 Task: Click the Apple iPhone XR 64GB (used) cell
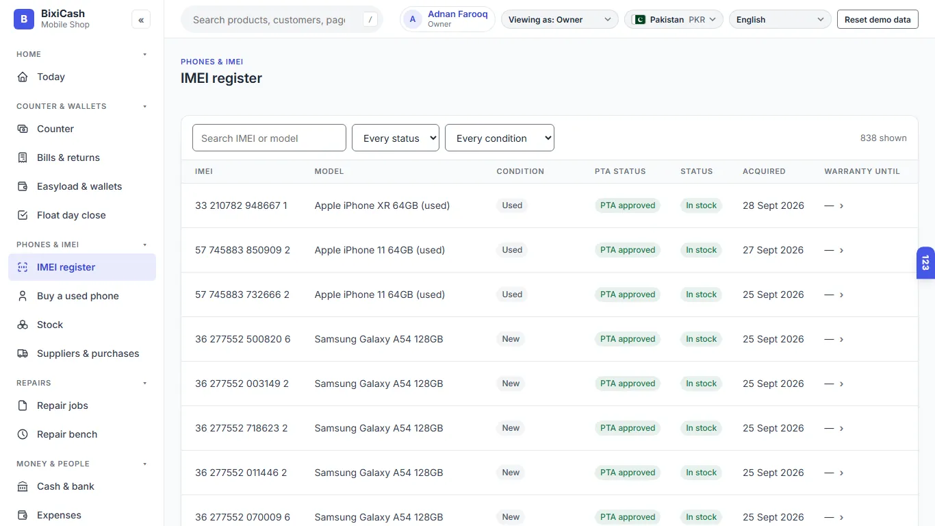(382, 205)
